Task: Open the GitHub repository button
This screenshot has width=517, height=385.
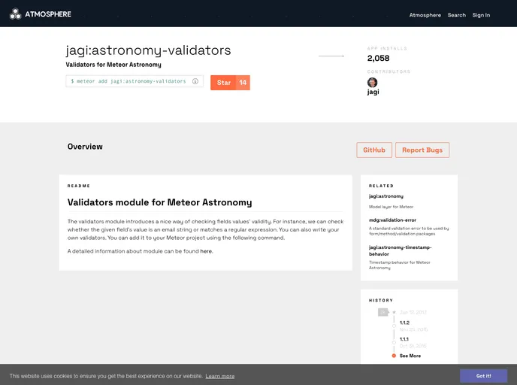Action: [374, 150]
